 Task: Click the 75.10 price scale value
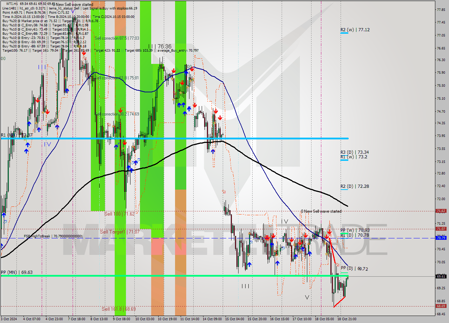click(x=441, y=99)
